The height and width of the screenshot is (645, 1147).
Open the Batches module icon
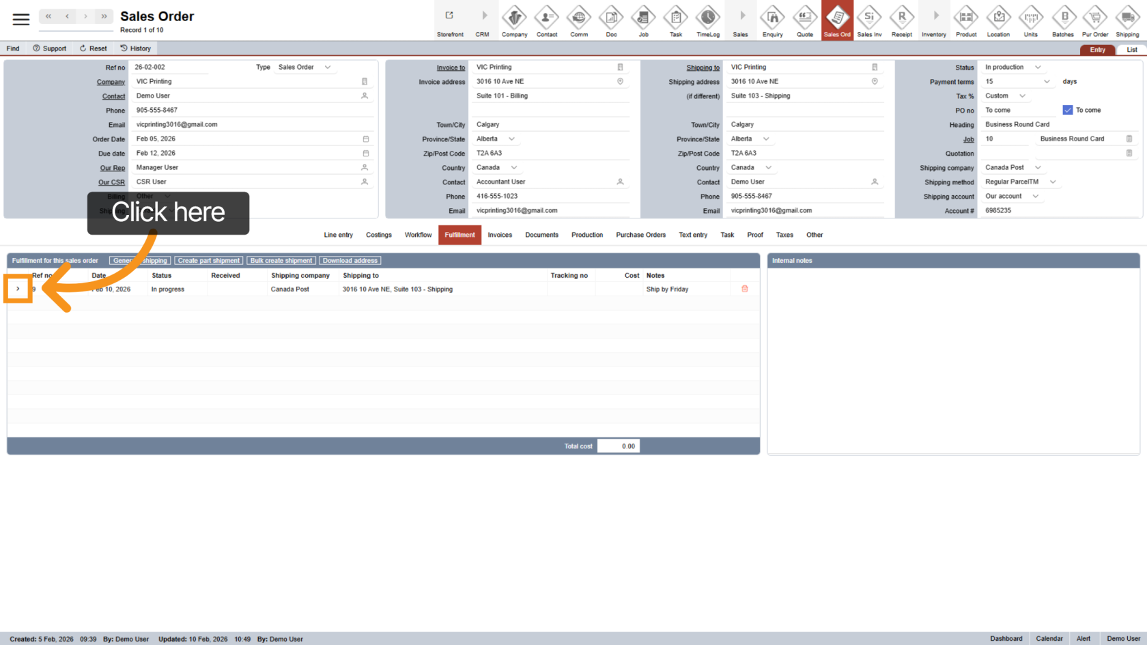coord(1063,21)
